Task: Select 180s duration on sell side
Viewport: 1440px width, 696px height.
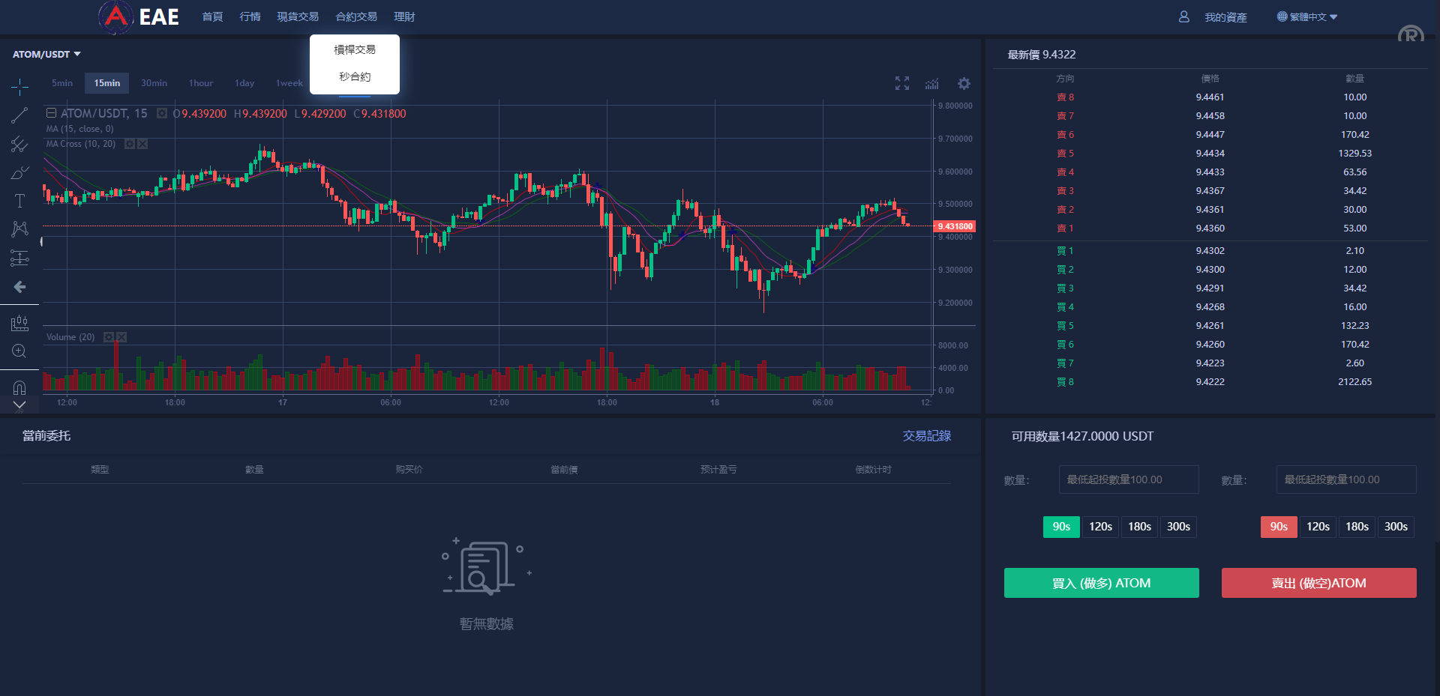Action: pyautogui.click(x=1357, y=527)
